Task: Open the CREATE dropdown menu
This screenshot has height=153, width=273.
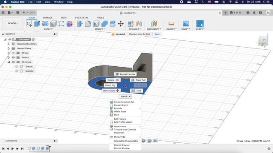Action: coord(49,29)
